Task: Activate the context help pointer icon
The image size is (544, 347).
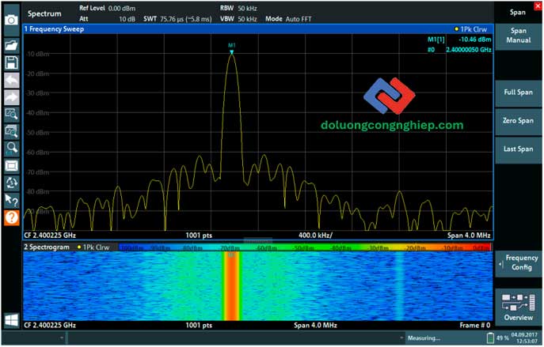Action: (11, 200)
